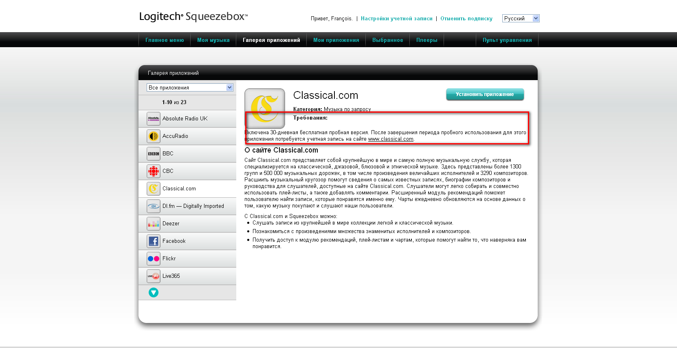Click the large Classical.com app thumbnail
677x349 pixels.
pyautogui.click(x=265, y=108)
